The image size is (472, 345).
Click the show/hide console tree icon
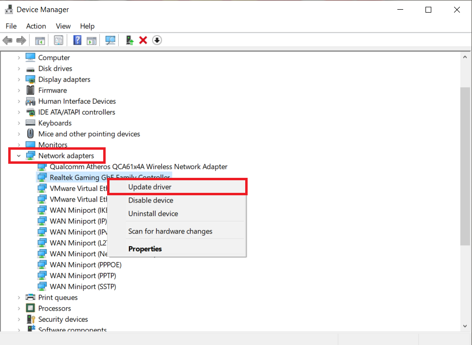40,40
